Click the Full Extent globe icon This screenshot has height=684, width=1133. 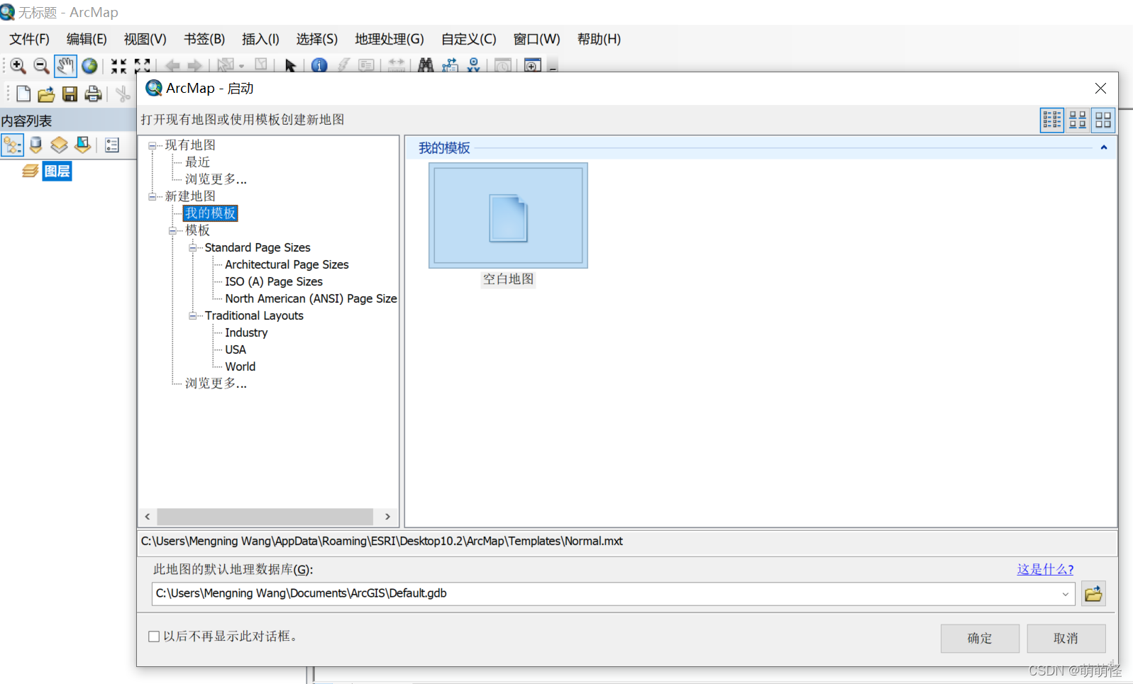[x=89, y=66]
